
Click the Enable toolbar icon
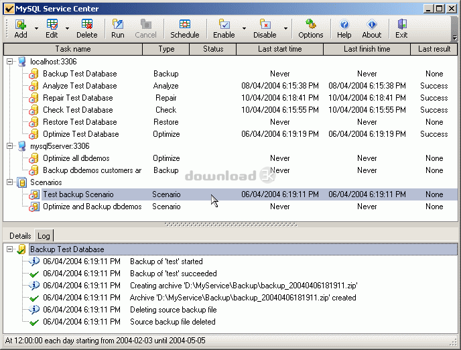[x=224, y=24]
